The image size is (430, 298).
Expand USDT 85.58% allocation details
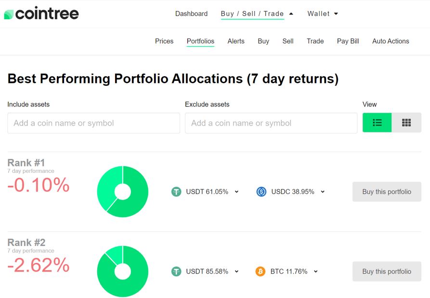(x=236, y=272)
